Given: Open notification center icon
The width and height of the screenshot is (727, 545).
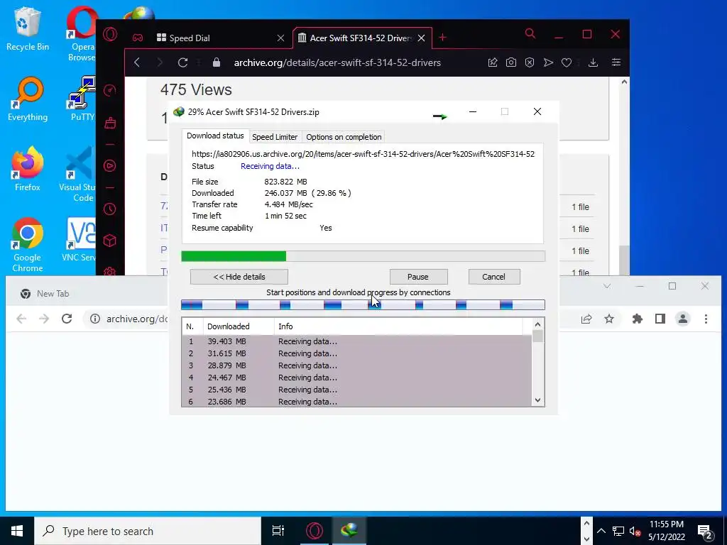Looking at the screenshot, I should tap(705, 531).
